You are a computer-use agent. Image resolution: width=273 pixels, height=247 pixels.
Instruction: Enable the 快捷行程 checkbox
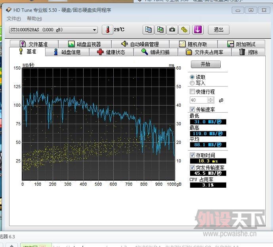click(x=192, y=91)
